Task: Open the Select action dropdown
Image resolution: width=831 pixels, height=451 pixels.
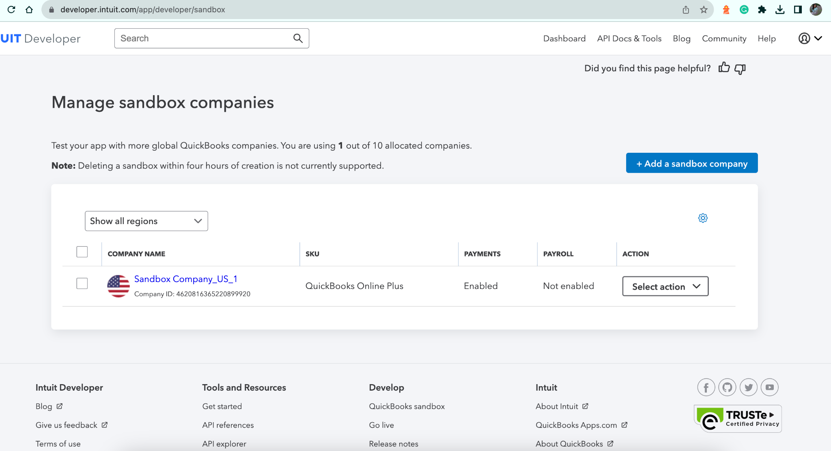Action: click(x=665, y=286)
